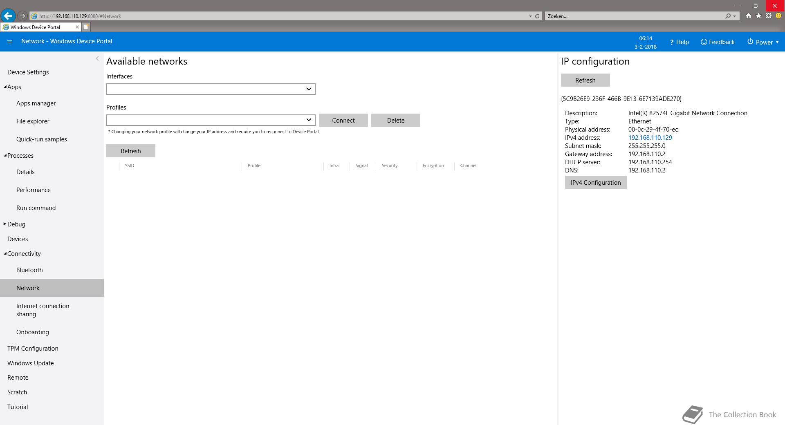Expand the Debug tree section
The height and width of the screenshot is (425, 785).
click(x=5, y=224)
